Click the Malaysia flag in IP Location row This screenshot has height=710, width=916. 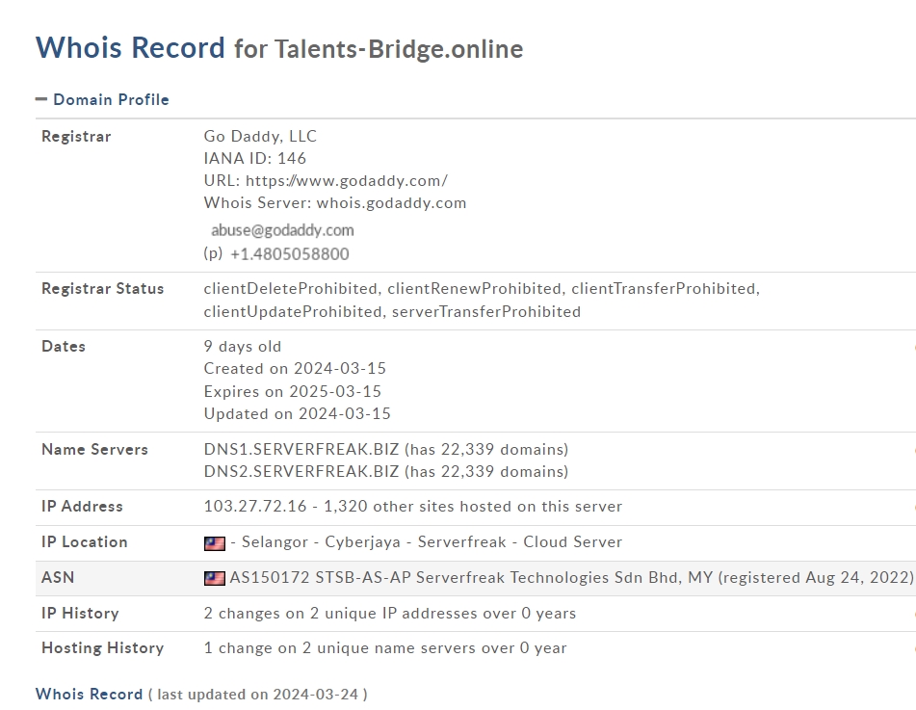tap(215, 543)
